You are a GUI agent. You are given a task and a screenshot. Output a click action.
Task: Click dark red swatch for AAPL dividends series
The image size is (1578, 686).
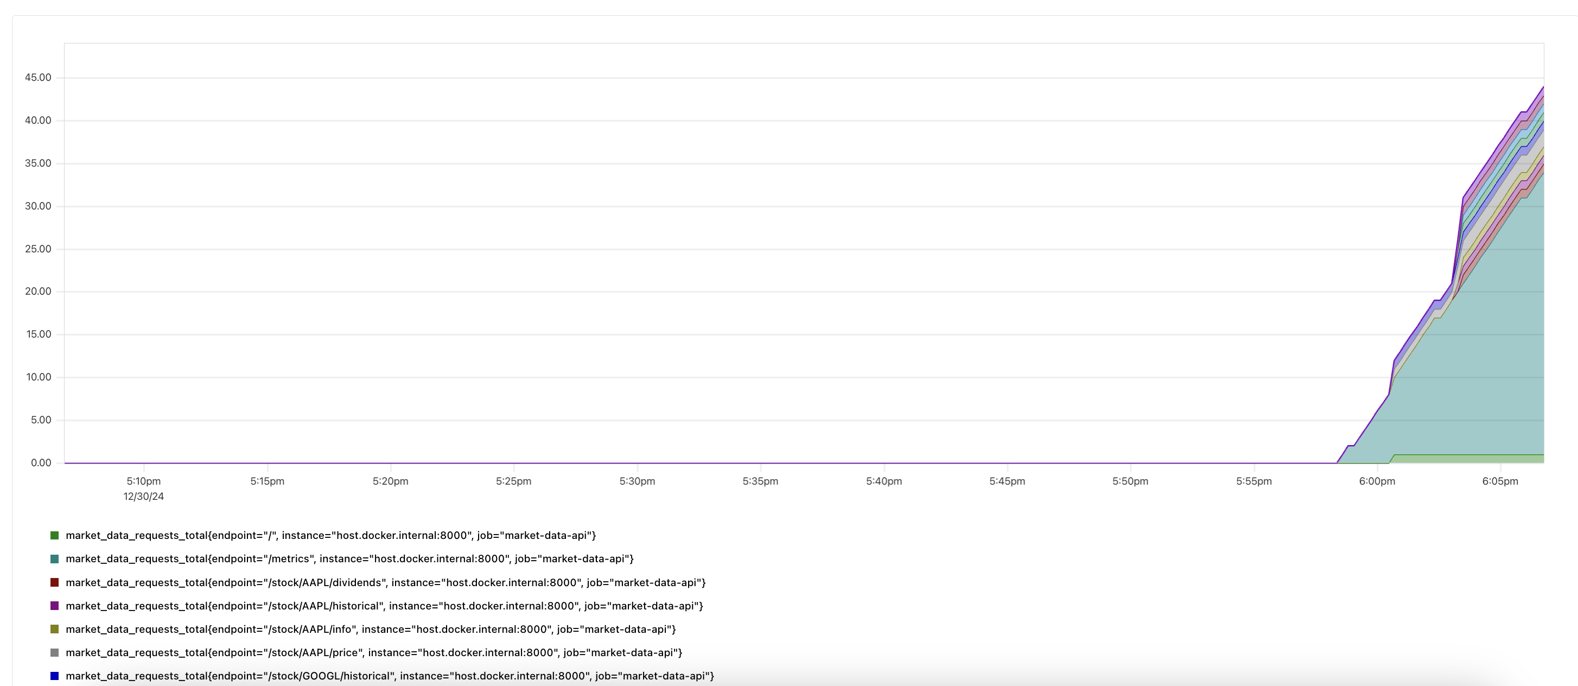point(54,582)
